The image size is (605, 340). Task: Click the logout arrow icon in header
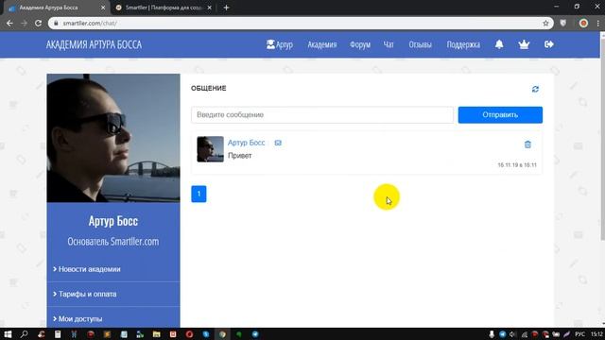click(549, 44)
